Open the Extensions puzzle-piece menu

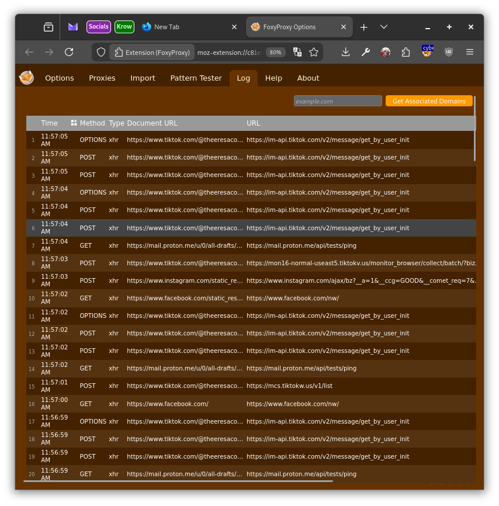(x=406, y=52)
